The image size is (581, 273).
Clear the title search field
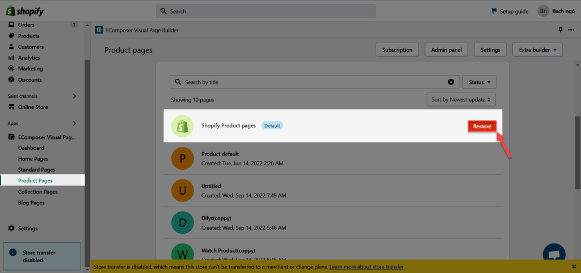coord(451,82)
